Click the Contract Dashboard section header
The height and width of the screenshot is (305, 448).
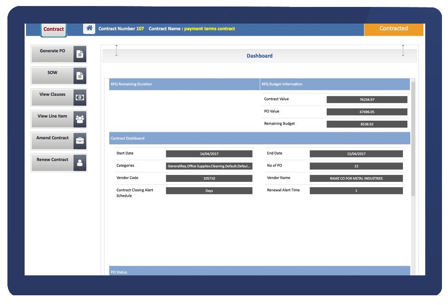[257, 138]
